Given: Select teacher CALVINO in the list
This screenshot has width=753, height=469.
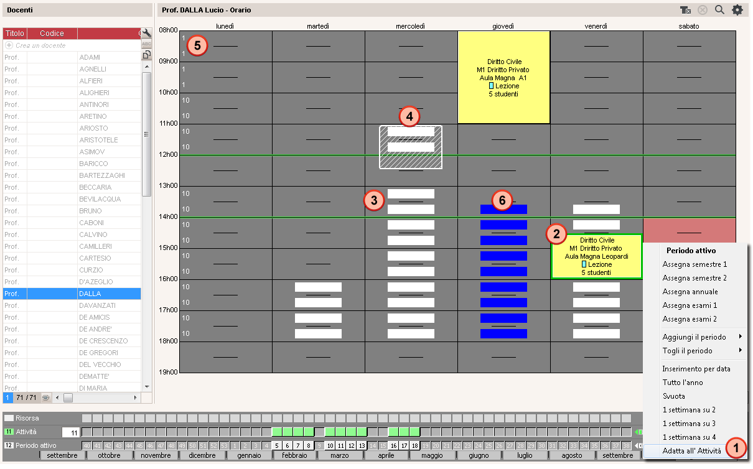Looking at the screenshot, I should (x=72, y=234).
